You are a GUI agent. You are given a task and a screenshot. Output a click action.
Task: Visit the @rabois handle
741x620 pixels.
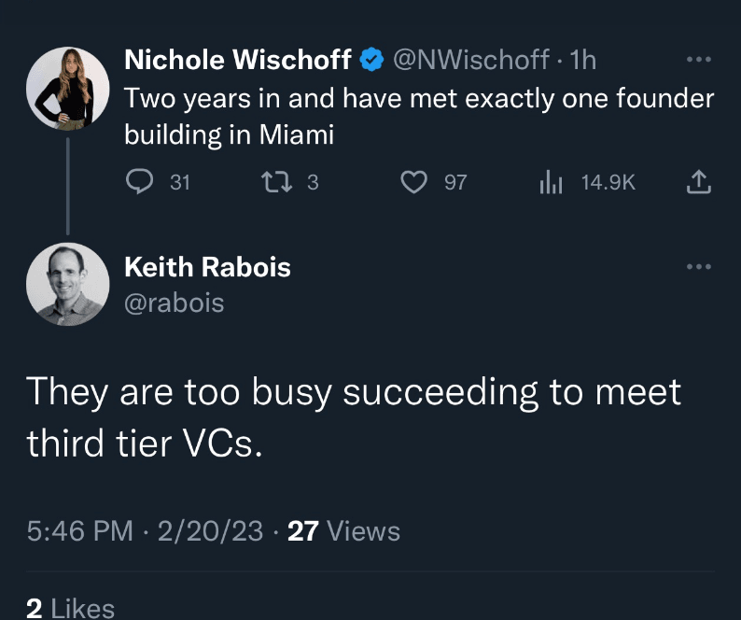coord(174,303)
